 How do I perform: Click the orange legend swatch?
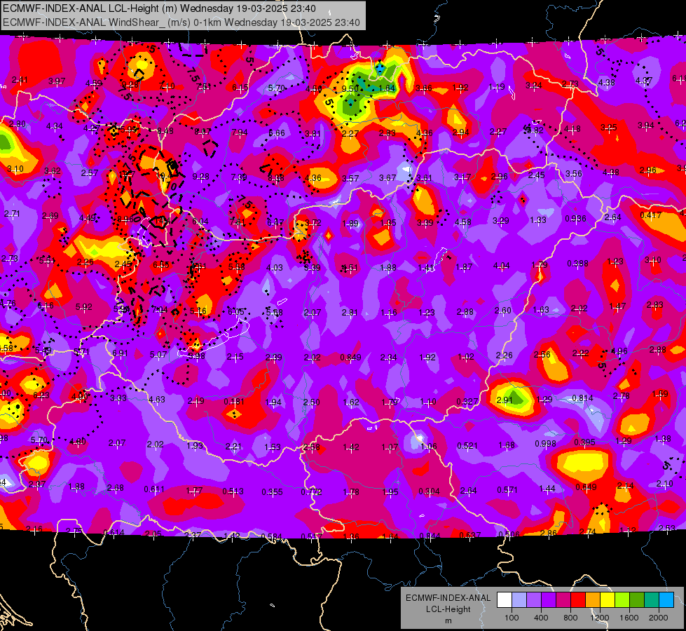pos(592,600)
